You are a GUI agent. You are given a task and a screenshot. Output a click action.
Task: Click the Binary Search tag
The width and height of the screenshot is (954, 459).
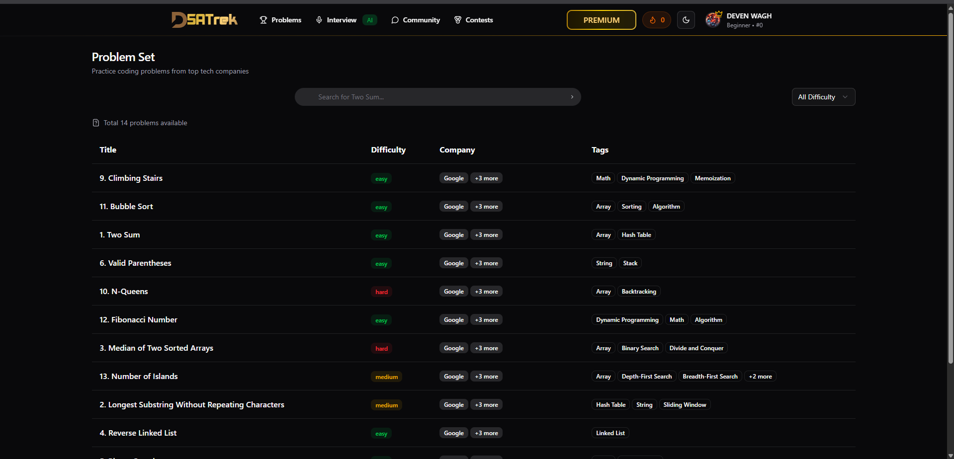click(640, 348)
